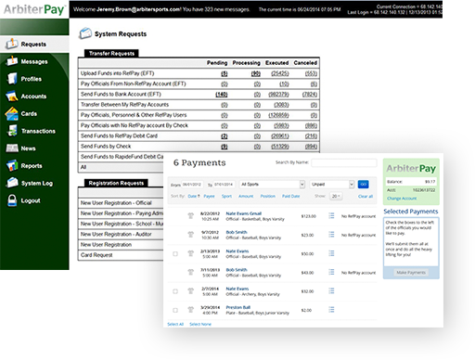Click the Make Payments button
The image size is (475, 360).
[411, 273]
